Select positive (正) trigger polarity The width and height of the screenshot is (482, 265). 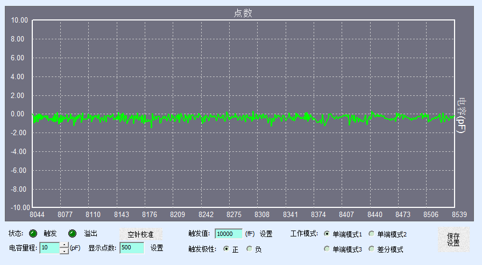pyautogui.click(x=226, y=249)
